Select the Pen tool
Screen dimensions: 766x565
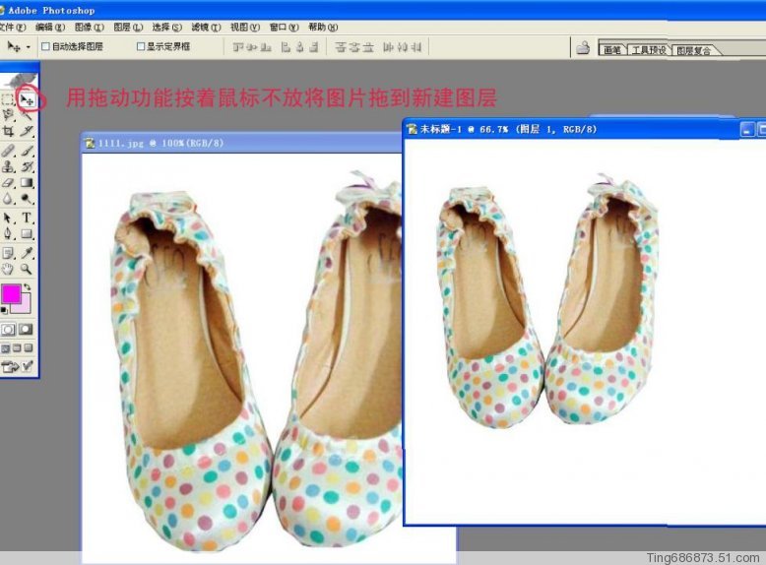click(8, 234)
